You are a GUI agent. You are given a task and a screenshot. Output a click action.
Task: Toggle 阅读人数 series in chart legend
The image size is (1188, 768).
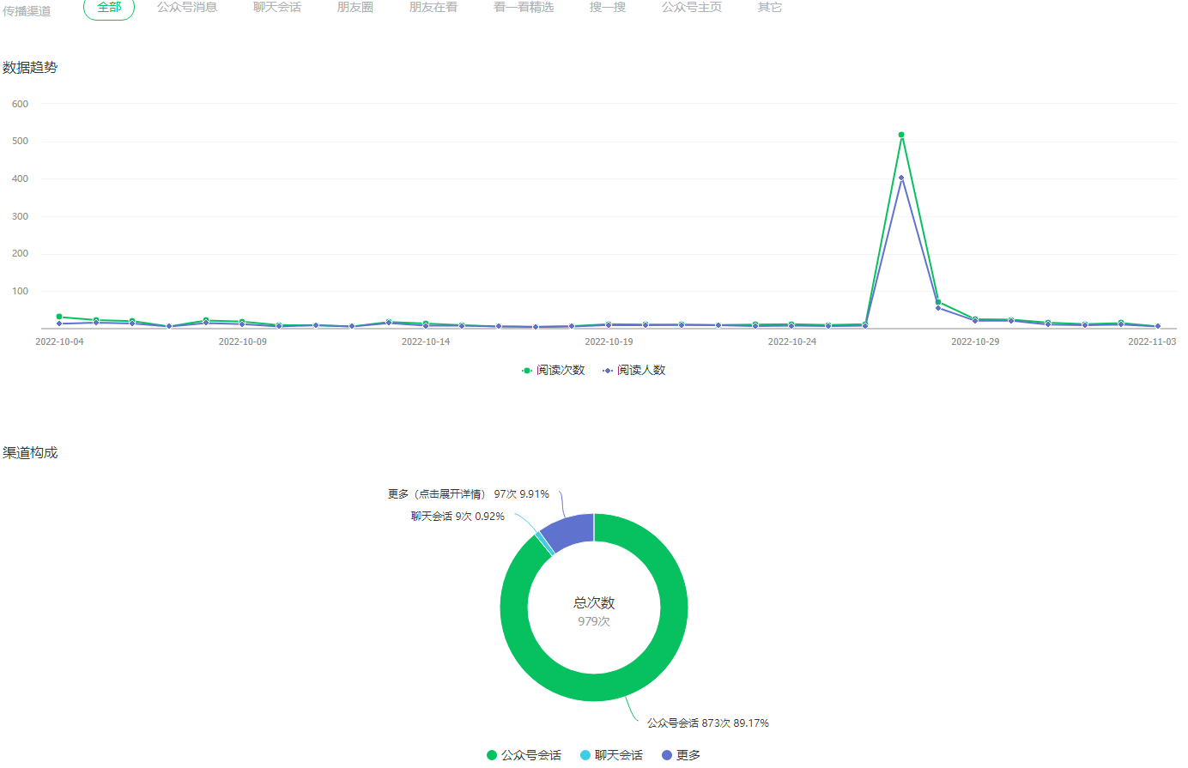634,370
